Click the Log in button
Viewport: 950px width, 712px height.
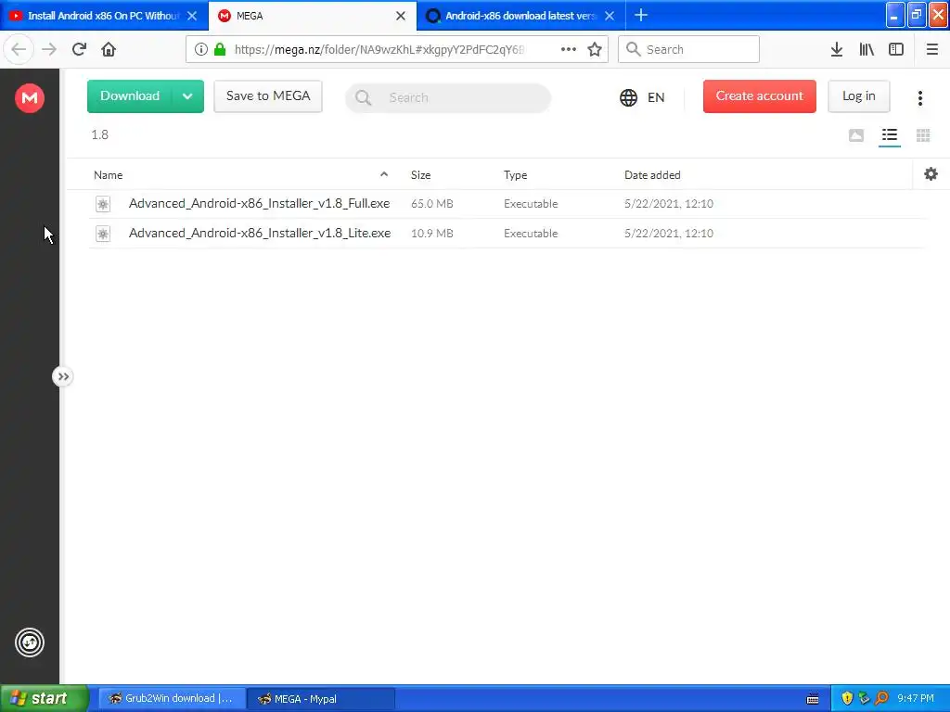point(858,96)
